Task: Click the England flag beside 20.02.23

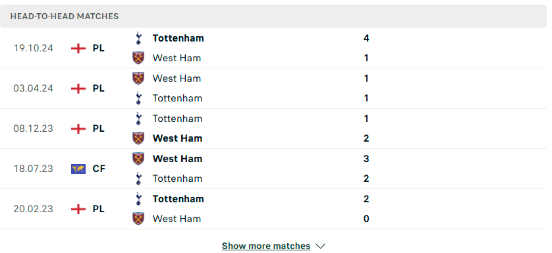Action: click(x=78, y=209)
